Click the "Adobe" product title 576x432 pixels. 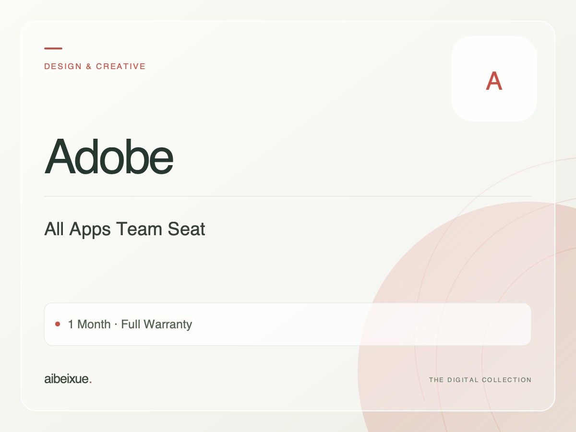click(x=109, y=156)
